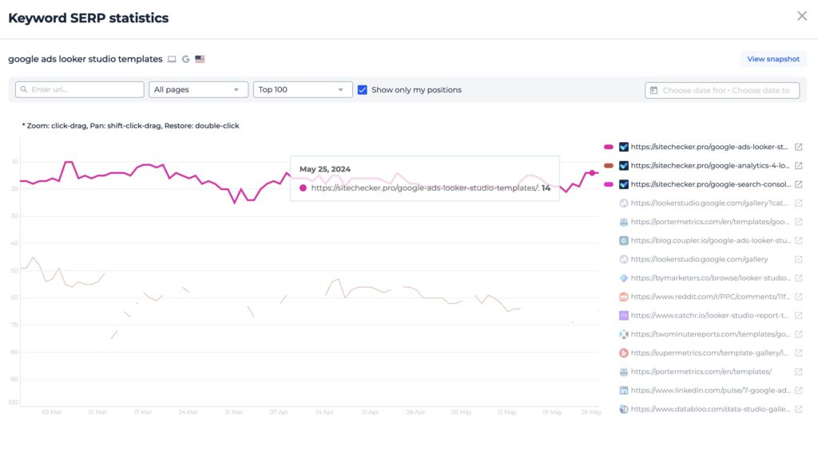Click the pink swatch for google-search-console series
Screen dimensions: 818x449
click(609, 184)
